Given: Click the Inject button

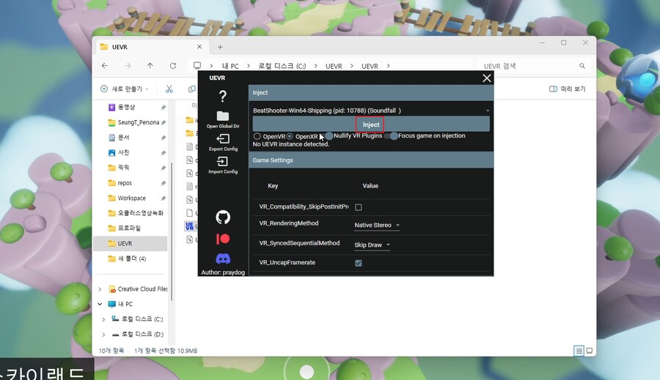Looking at the screenshot, I should point(371,124).
